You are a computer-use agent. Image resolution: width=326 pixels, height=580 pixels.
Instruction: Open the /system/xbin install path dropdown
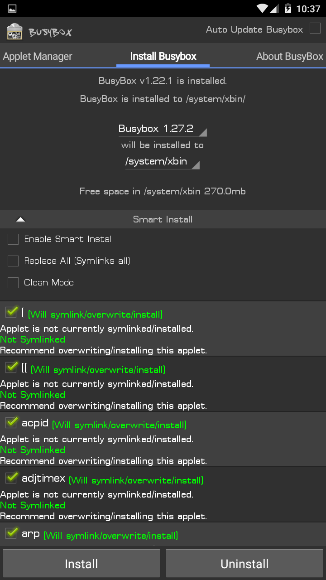(162, 162)
